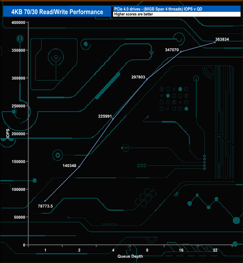
Task: Click the 'Higher scores are better' note
Action: pyautogui.click(x=133, y=14)
